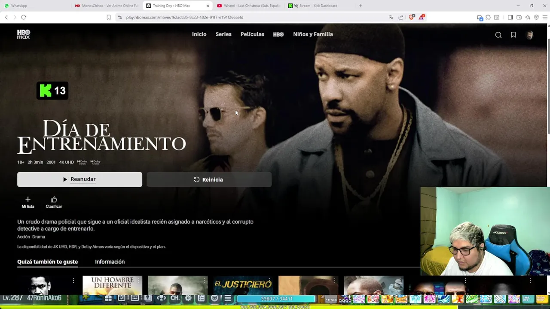Open HBO Max search
The image size is (550, 309).
point(498,35)
